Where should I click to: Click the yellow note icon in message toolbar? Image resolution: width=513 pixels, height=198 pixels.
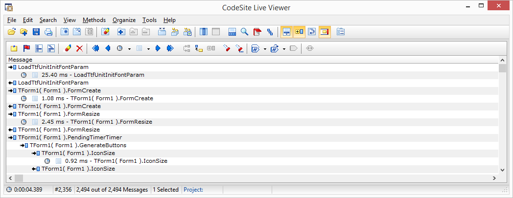click(14, 48)
